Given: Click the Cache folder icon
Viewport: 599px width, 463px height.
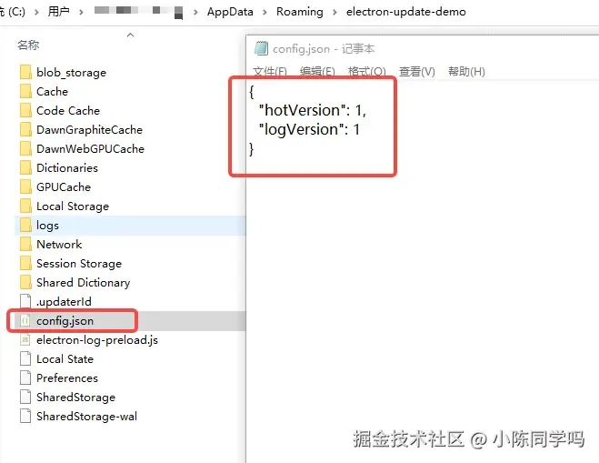Looking at the screenshot, I should 25,91.
